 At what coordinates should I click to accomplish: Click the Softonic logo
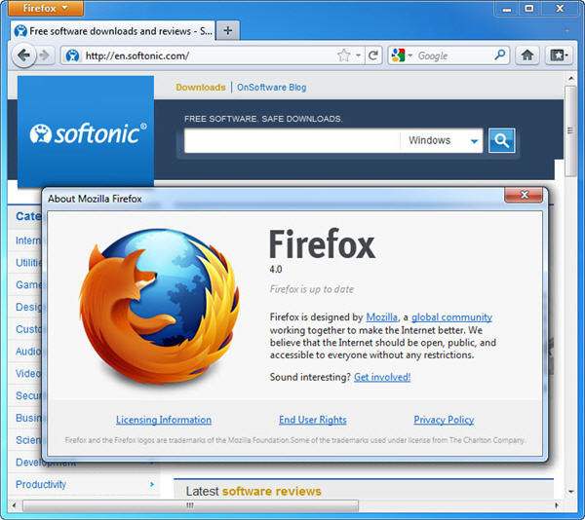(x=87, y=131)
